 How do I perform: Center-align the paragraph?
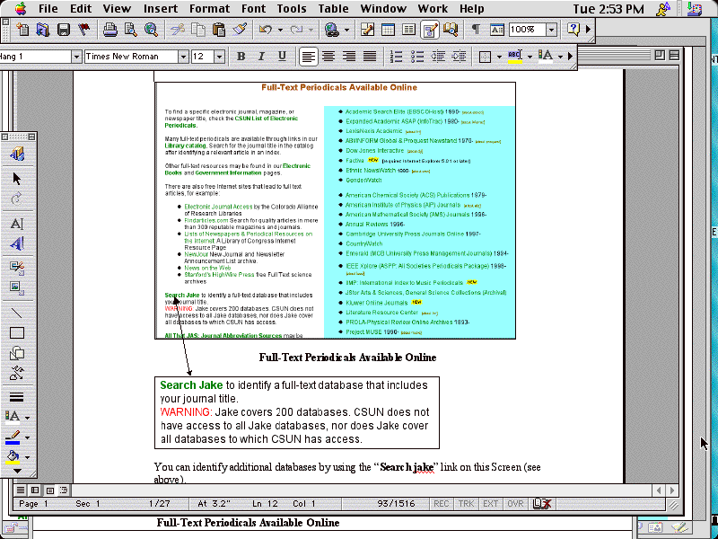click(x=328, y=57)
